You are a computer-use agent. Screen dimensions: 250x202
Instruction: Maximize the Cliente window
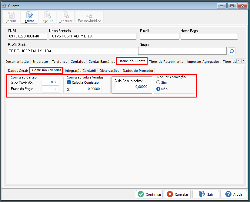click(232, 6)
